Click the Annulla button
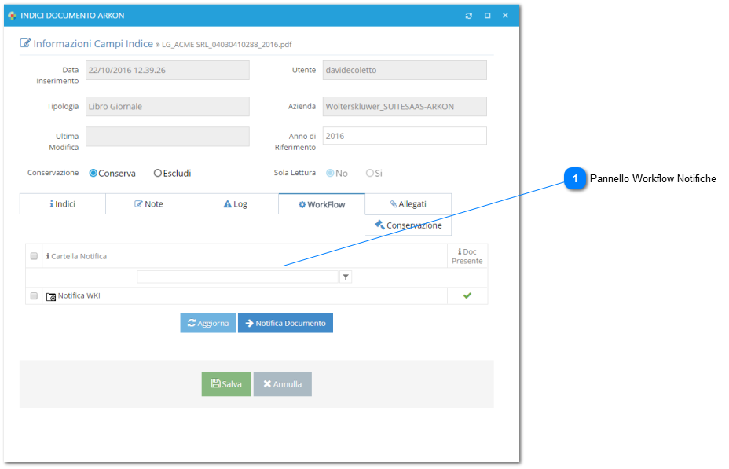Viewport: 729px width, 469px height. click(x=282, y=384)
